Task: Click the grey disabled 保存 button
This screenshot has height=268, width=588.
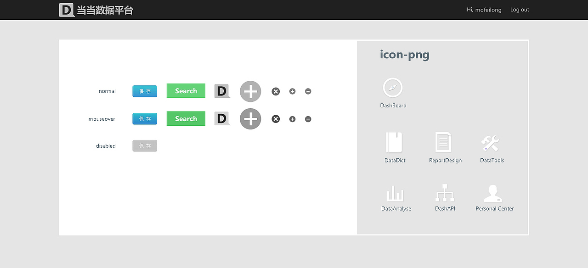Action: 145,146
